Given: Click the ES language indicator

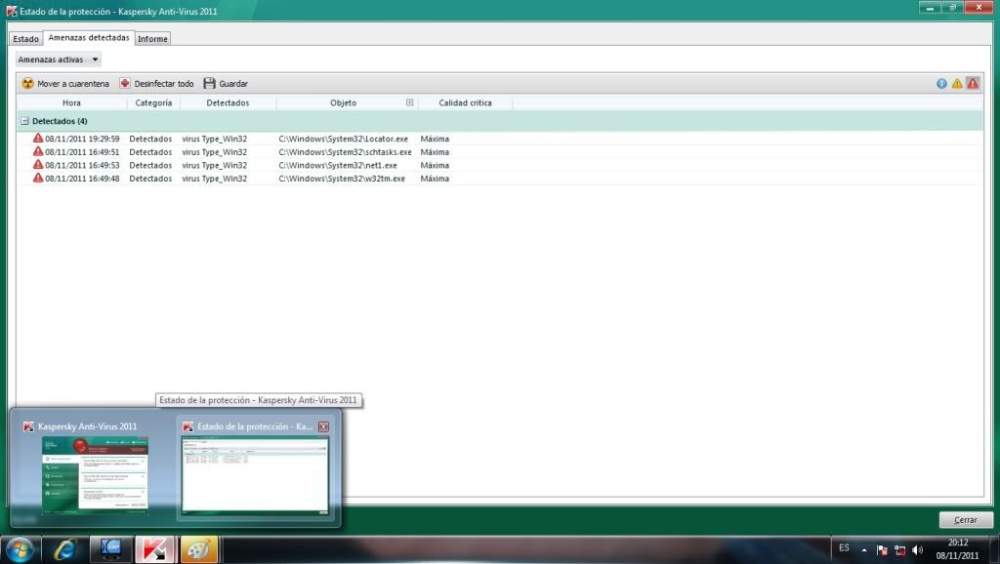Looking at the screenshot, I should [x=844, y=548].
